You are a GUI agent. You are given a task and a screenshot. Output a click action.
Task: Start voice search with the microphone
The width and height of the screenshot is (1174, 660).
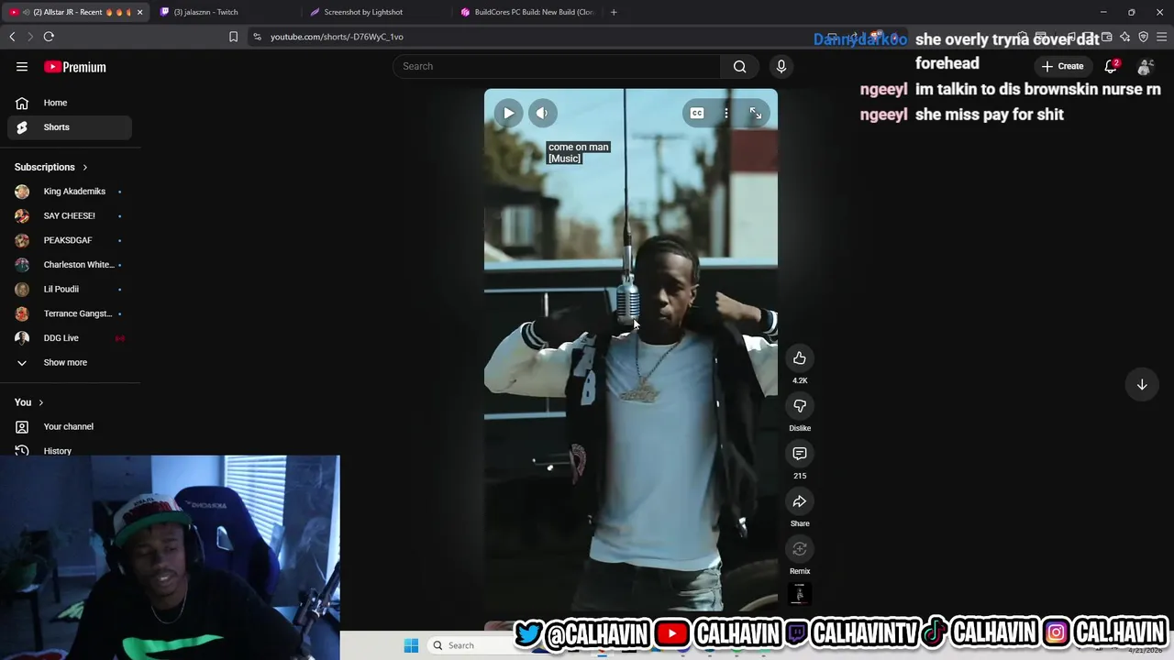click(x=781, y=66)
